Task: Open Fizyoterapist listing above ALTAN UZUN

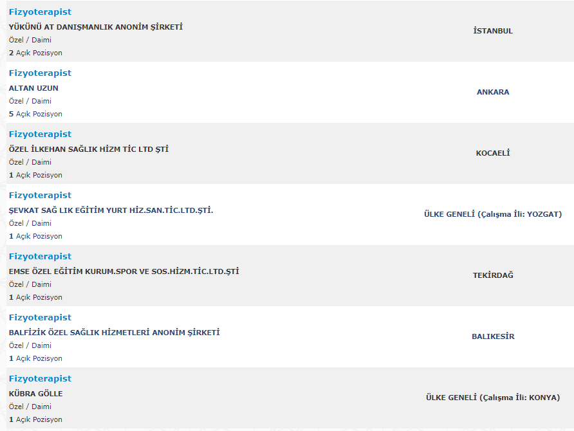Action: point(40,73)
